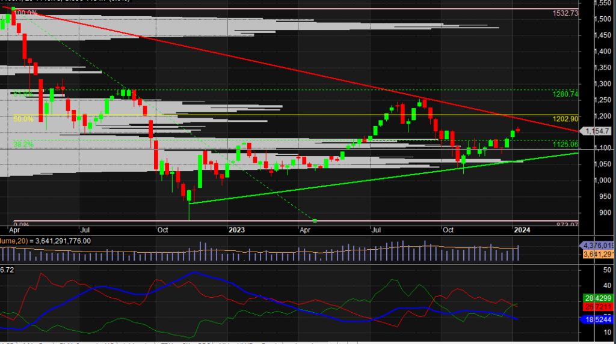Image resolution: width=616 pixels, height=344 pixels.
Task: Click the 900 price axis label
Action: (x=605, y=213)
